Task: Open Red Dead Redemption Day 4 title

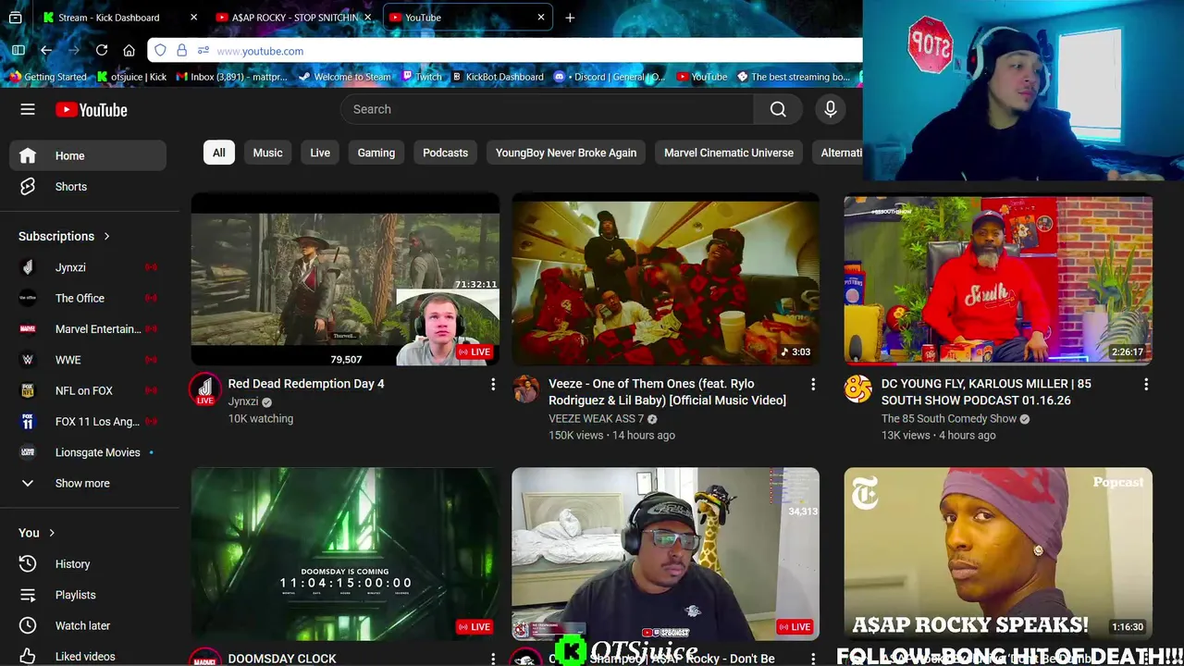Action: (306, 384)
